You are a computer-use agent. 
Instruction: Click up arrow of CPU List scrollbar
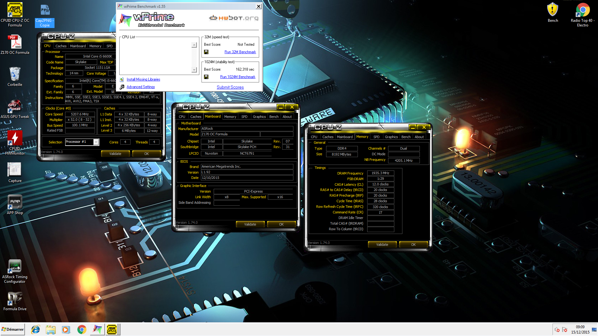[194, 45]
